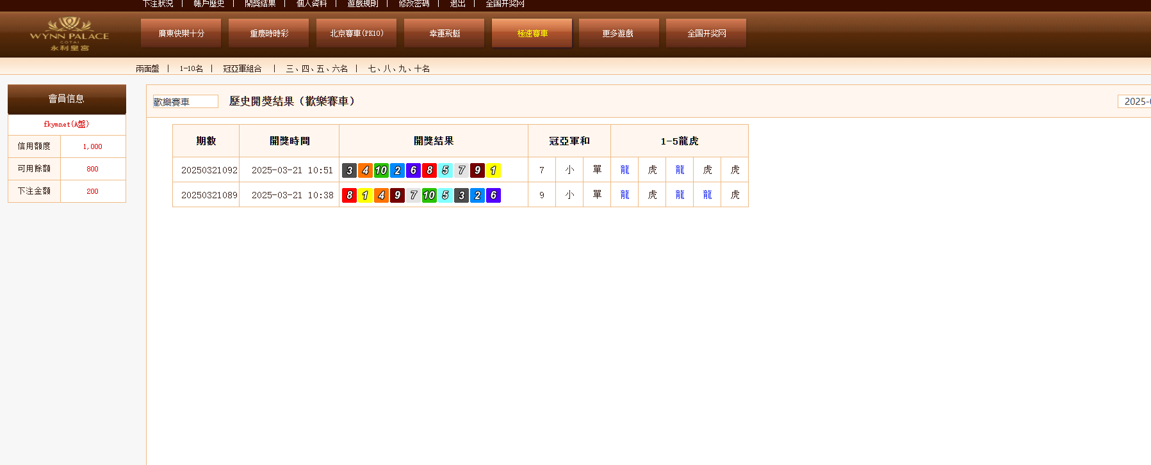1151x465 pixels.
Task: Open the 2025 date selector dropdown
Action: click(1135, 102)
